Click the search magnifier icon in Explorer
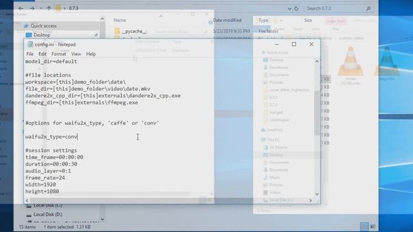Screen dimensions: 413x232 tap(368, 8)
